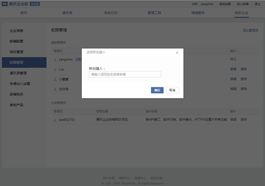265x186 pixels.
Task: Open 通讯录管理 in the sidebar
Action: [24, 73]
